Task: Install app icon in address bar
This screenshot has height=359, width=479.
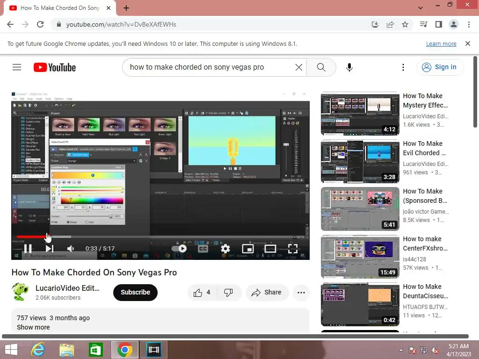Action: coord(375,24)
